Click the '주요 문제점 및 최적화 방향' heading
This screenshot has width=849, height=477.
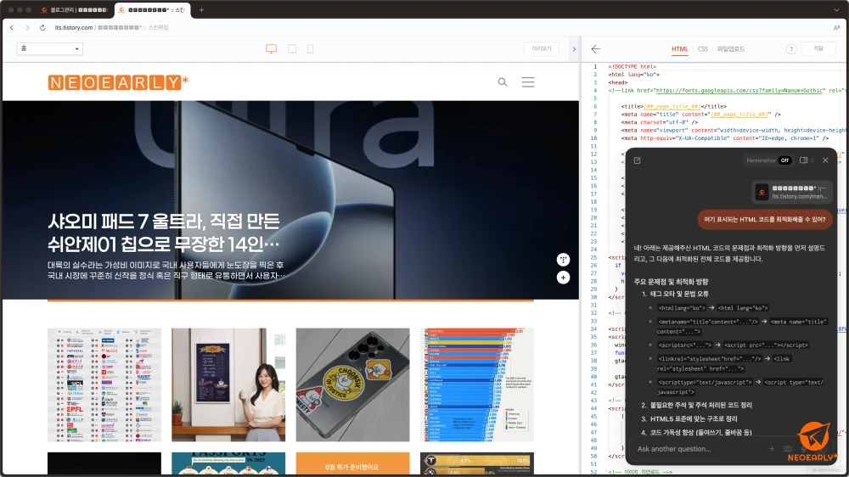[x=671, y=282]
